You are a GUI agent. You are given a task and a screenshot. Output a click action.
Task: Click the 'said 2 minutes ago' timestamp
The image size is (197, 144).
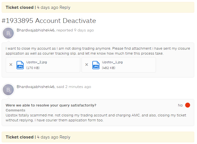click(x=74, y=87)
